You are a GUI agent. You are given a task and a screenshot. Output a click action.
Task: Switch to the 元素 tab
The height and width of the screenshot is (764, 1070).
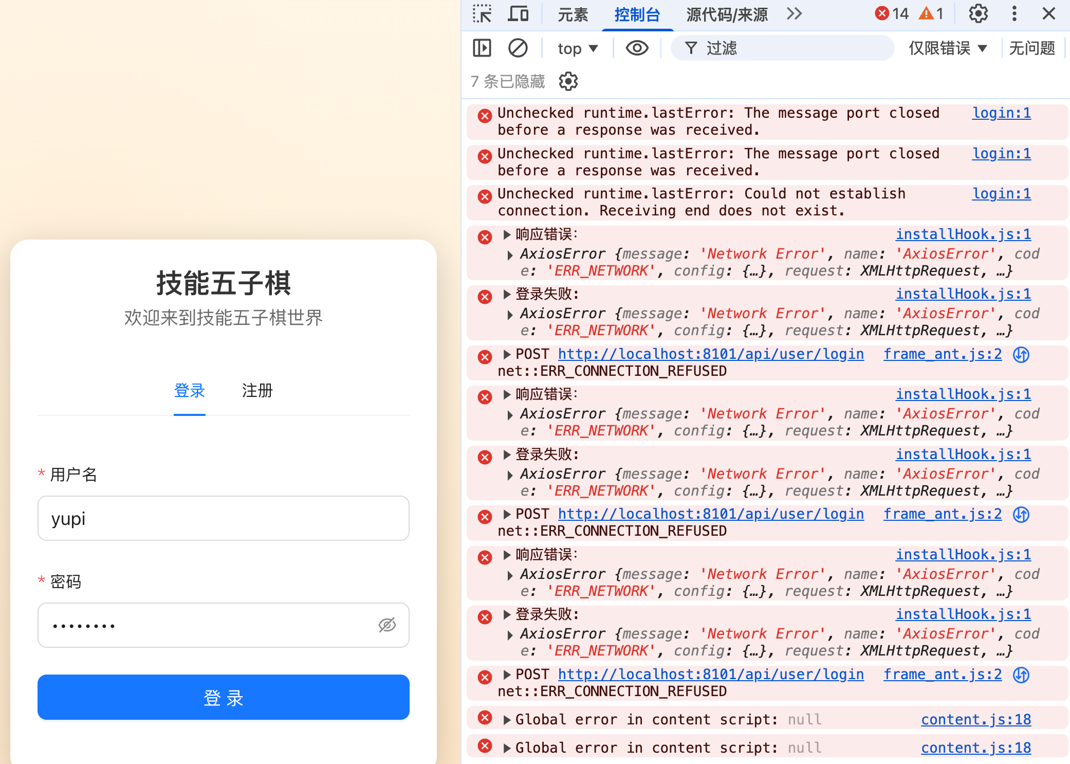pos(573,15)
